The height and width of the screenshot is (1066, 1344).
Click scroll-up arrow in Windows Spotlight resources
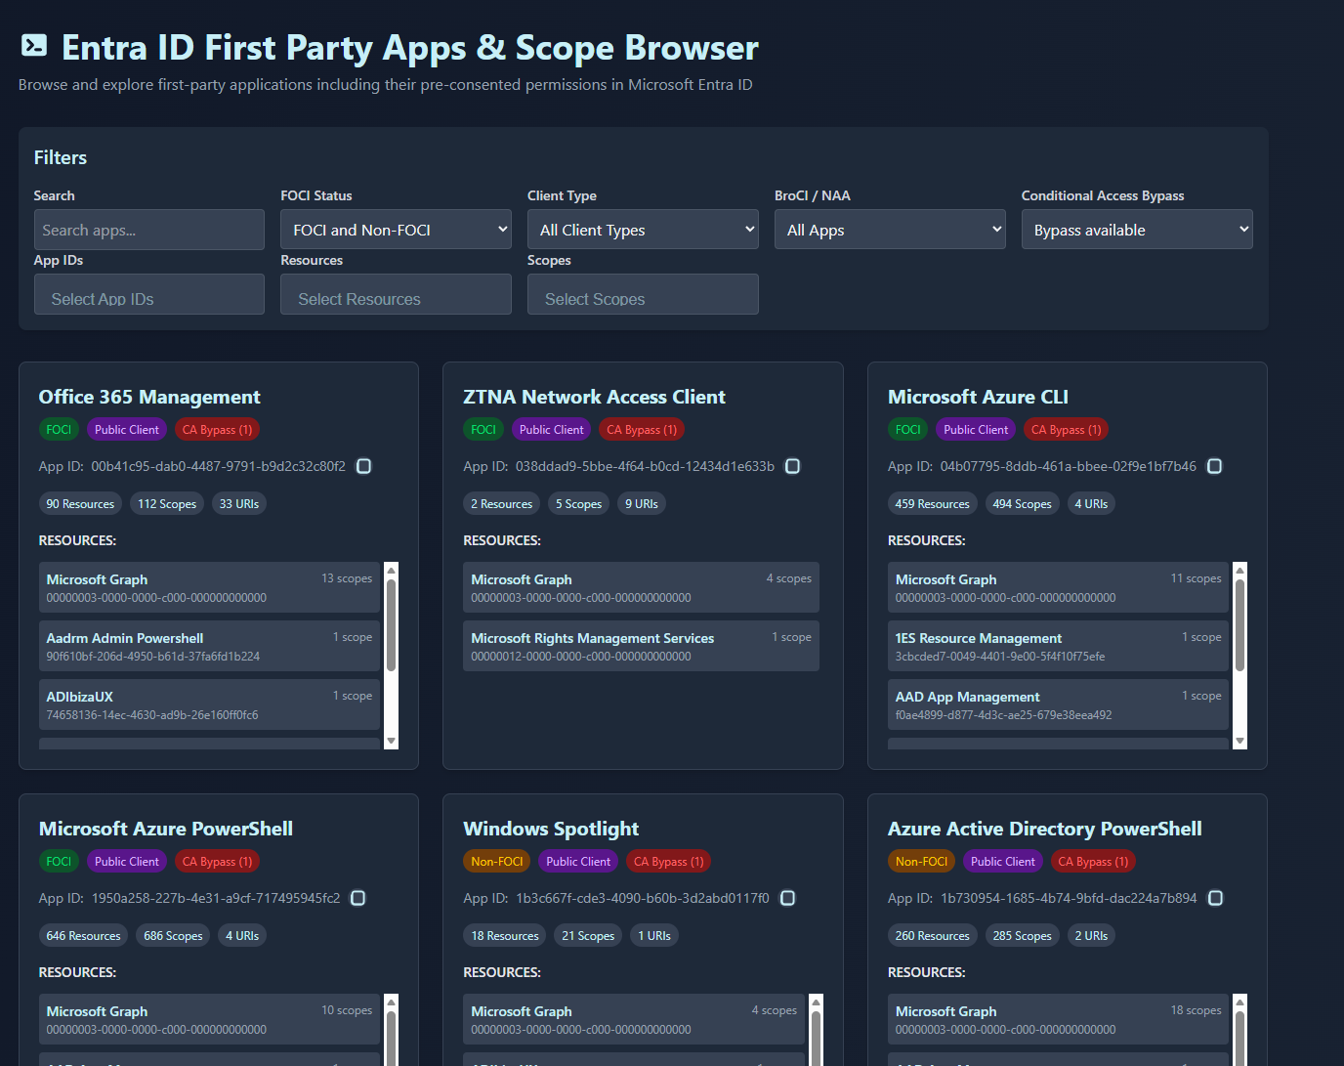pyautogui.click(x=816, y=1002)
